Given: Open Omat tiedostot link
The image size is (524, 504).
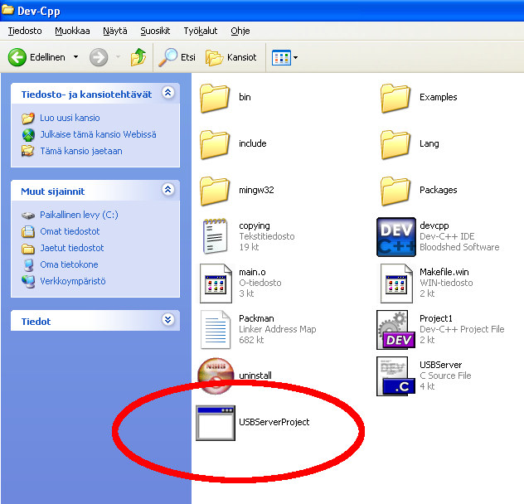Looking at the screenshot, I should 70,231.
